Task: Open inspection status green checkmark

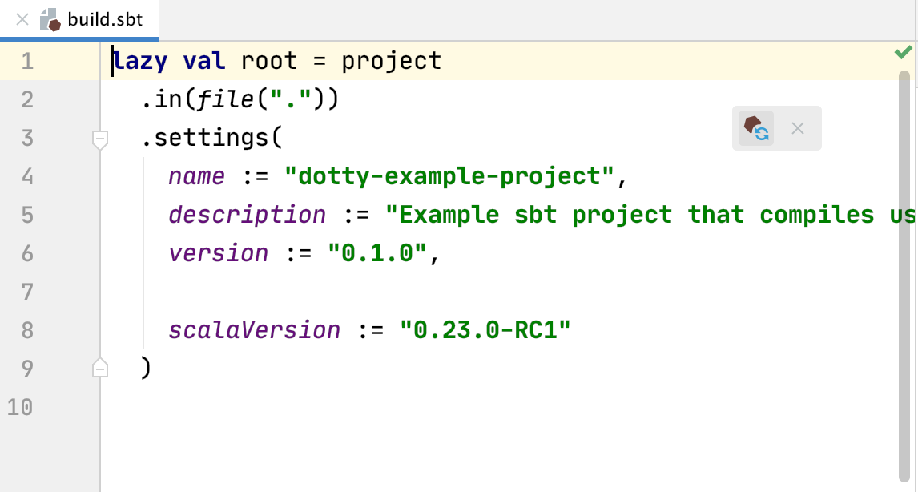Action: 904,53
